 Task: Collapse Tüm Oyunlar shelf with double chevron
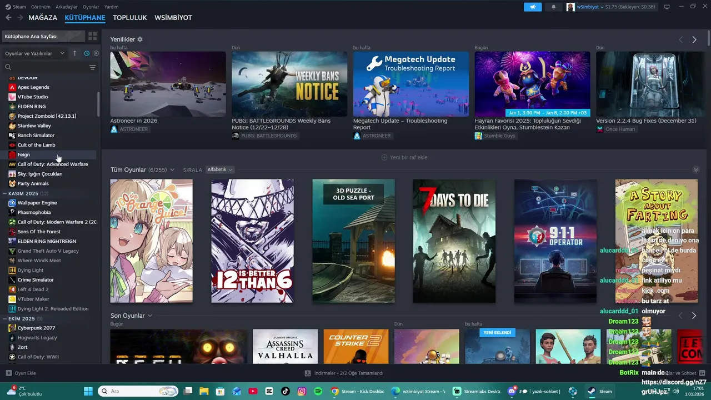pos(696,169)
